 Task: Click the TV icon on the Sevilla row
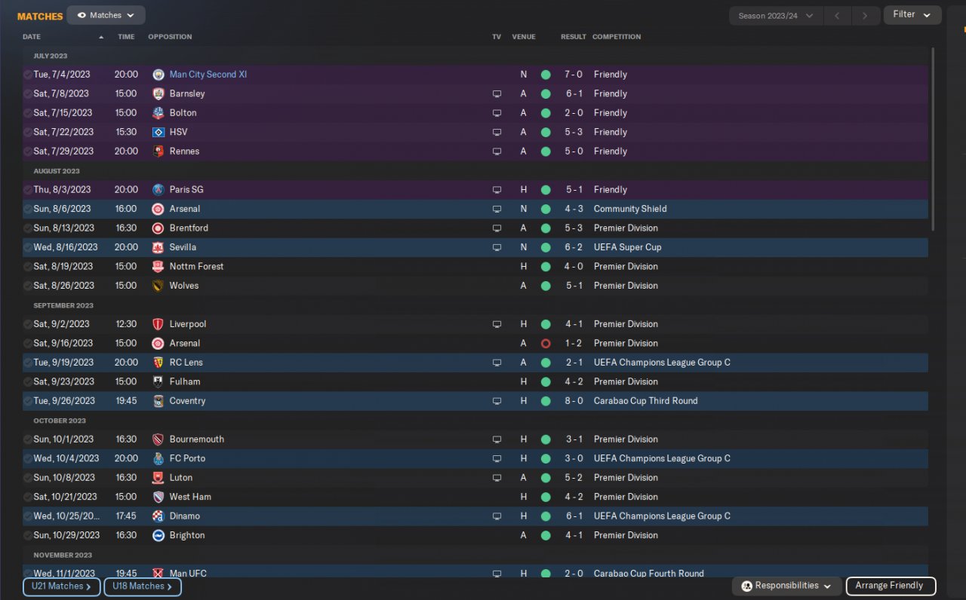[497, 247]
